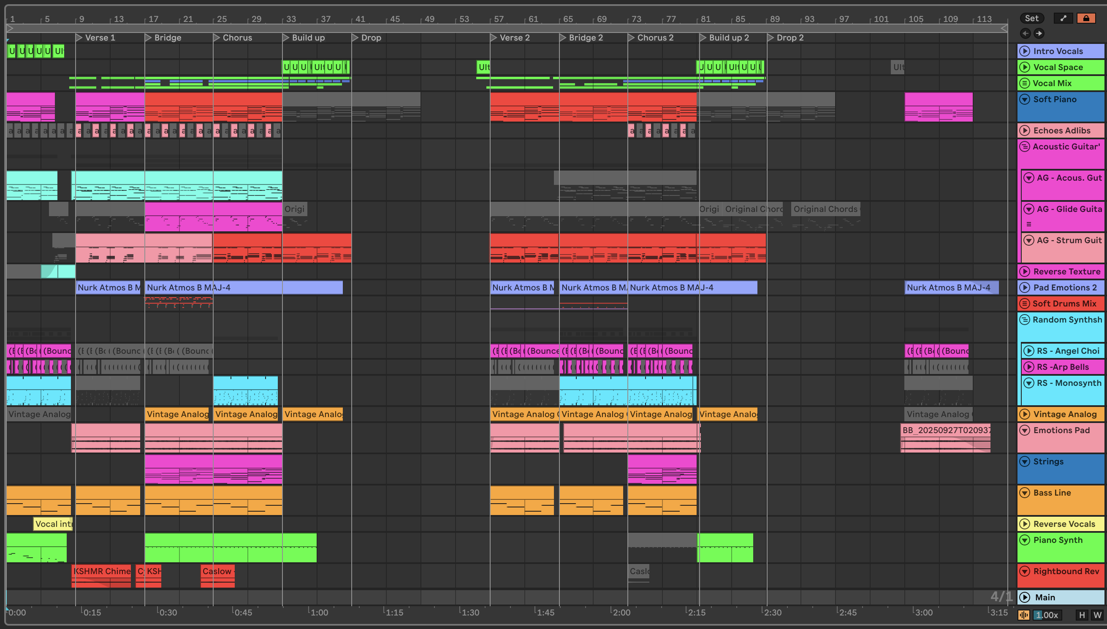Image resolution: width=1107 pixels, height=629 pixels.
Task: Click the Vocal Mix group track icon
Action: (x=1025, y=83)
